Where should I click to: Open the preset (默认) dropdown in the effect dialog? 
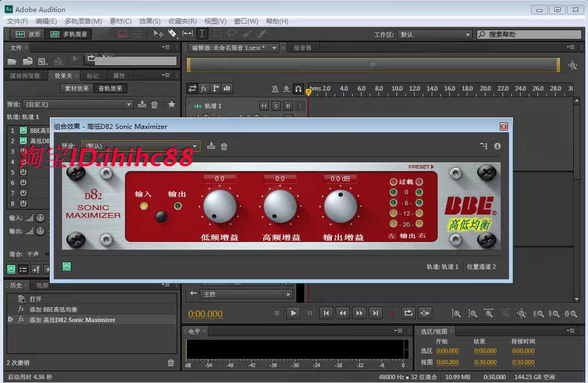tap(195, 147)
